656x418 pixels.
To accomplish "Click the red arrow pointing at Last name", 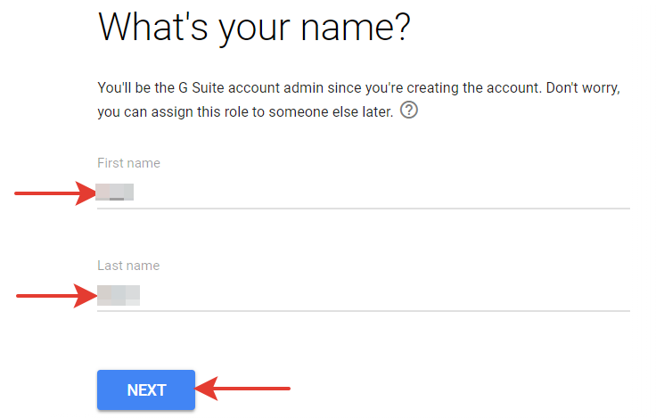I will (x=56, y=296).
